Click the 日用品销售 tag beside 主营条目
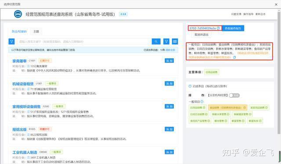This screenshot has height=164, width=281. pyautogui.click(x=212, y=72)
